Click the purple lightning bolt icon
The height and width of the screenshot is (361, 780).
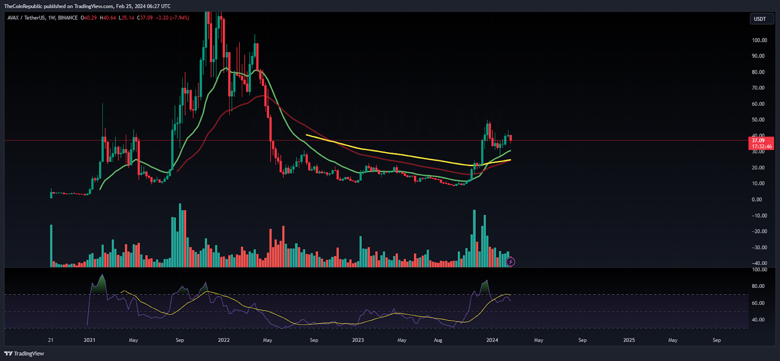pos(510,262)
